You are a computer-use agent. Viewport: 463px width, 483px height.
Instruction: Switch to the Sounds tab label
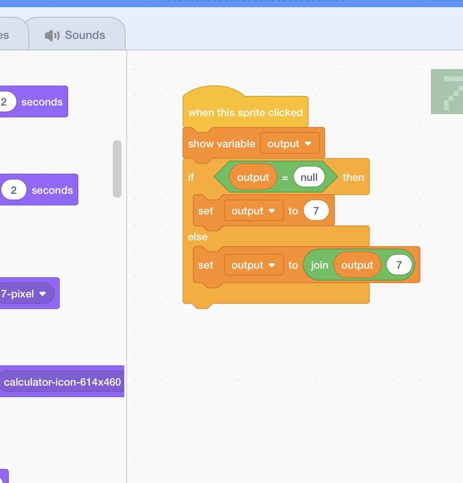(x=84, y=35)
